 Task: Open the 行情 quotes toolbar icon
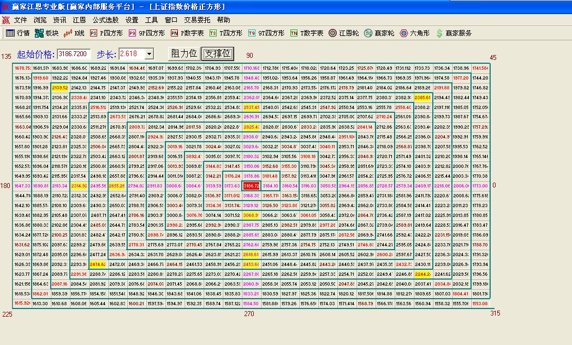(x=17, y=33)
